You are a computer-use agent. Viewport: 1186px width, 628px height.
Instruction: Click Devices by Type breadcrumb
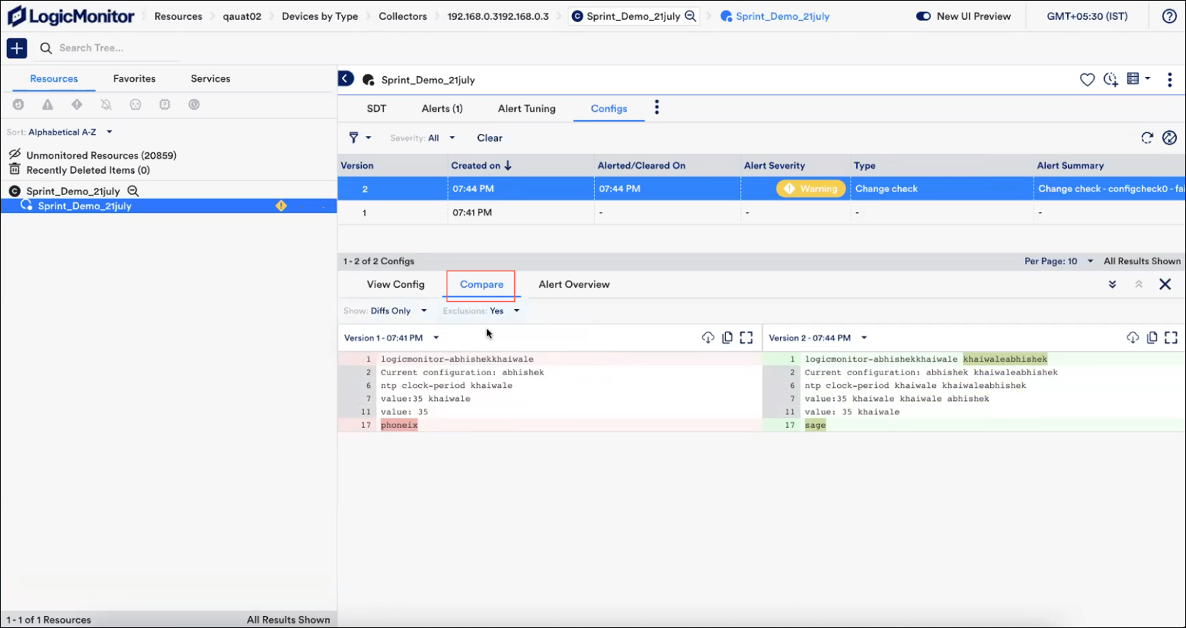click(x=320, y=16)
